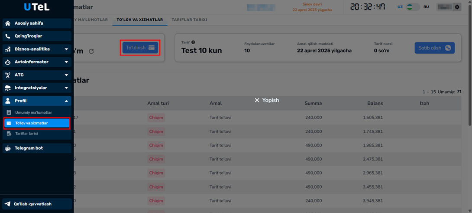Collapse the Profil menu section
This screenshot has height=213, width=472.
(x=66, y=101)
